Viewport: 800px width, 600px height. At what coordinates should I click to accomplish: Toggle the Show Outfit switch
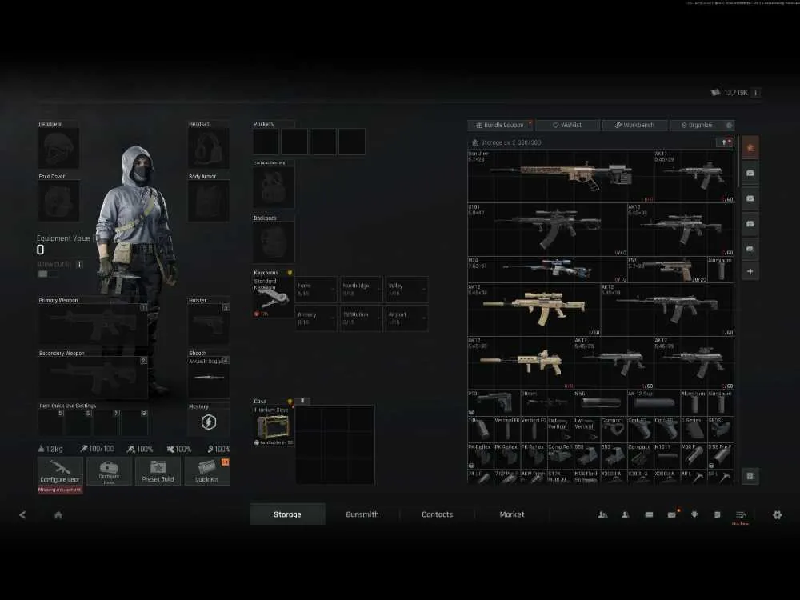tap(47, 274)
